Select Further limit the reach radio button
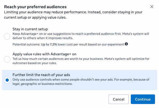The image size is (159, 108). (x=7, y=80)
